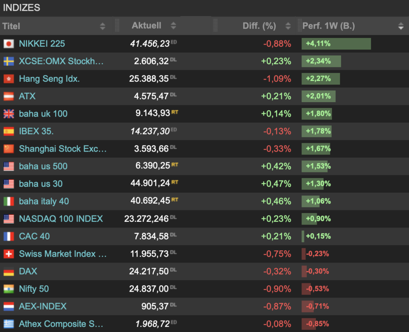The width and height of the screenshot is (409, 332).
Task: Click the Italy flag icon beside baha italy 40
Action: pos(9,202)
